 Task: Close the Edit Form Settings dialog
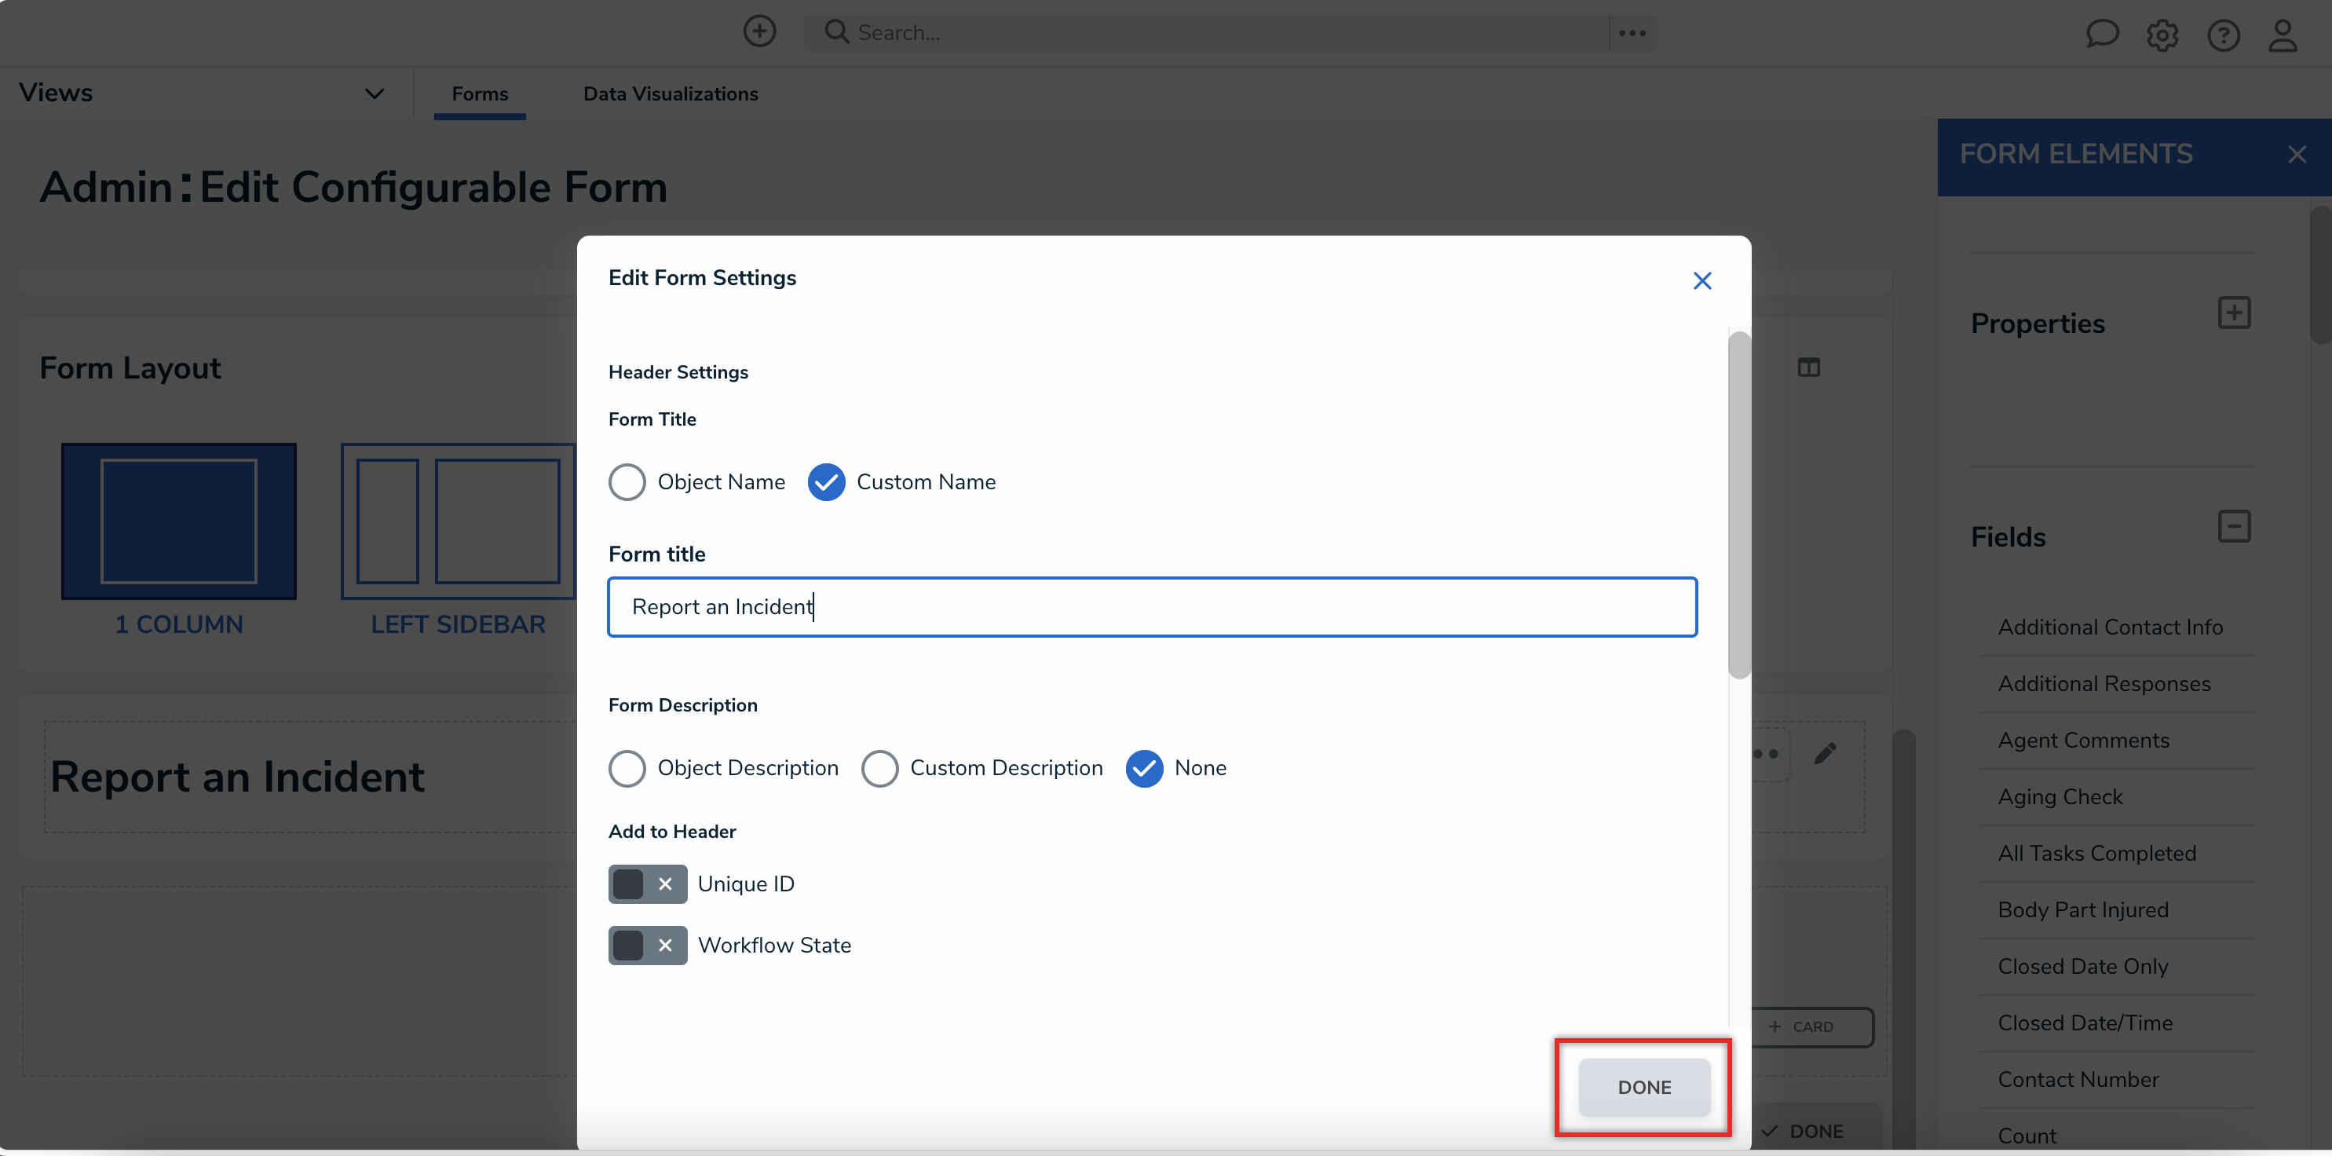(x=1702, y=280)
